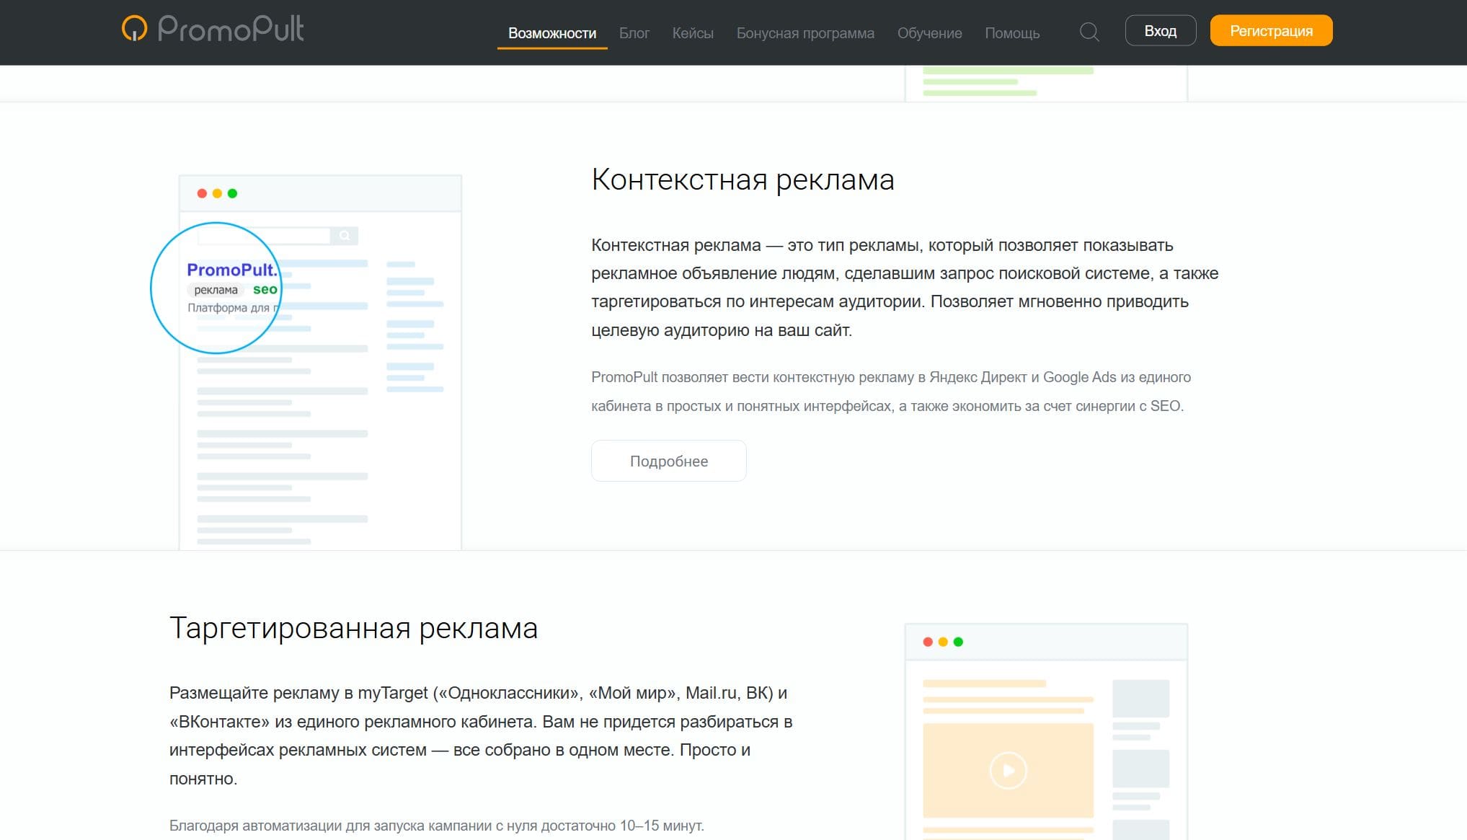Open the Помощь menu item
The image size is (1467, 840).
click(1011, 33)
